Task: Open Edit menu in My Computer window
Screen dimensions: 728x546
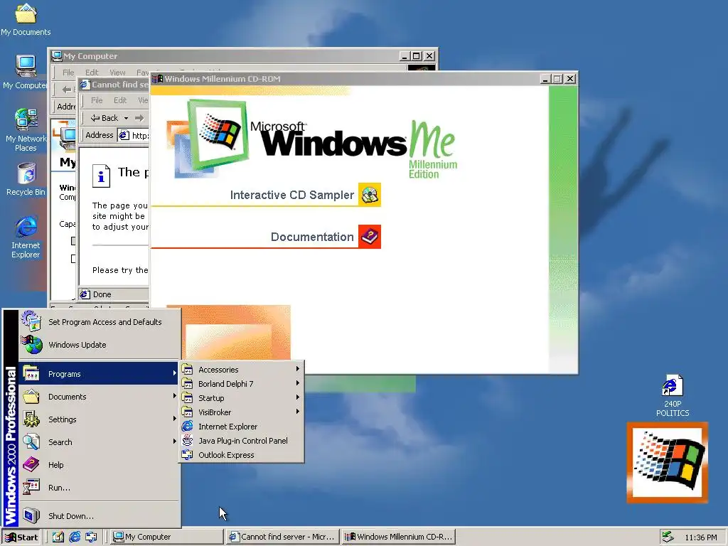Action: click(92, 73)
